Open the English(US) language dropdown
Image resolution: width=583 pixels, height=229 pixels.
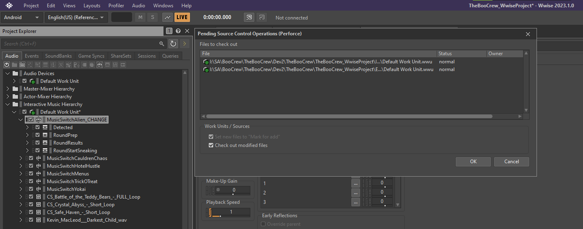coord(76,17)
